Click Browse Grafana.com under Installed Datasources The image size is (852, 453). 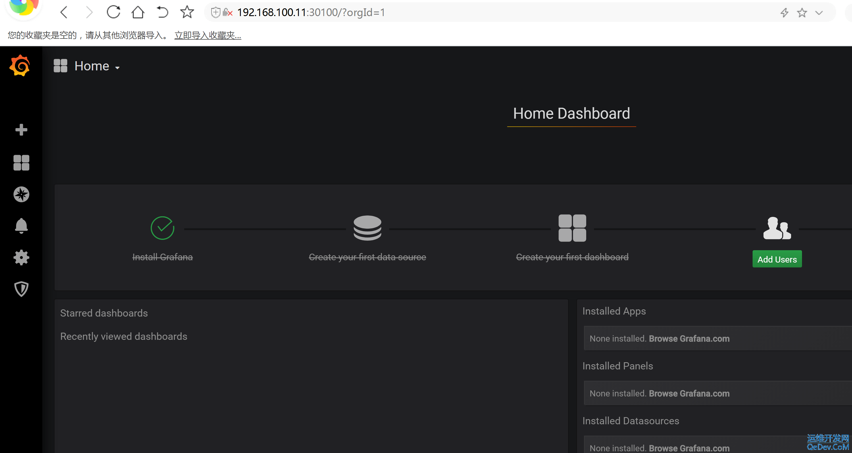(x=689, y=448)
